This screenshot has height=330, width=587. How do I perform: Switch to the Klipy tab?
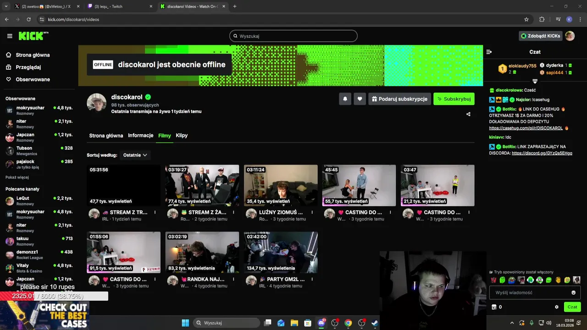click(182, 136)
